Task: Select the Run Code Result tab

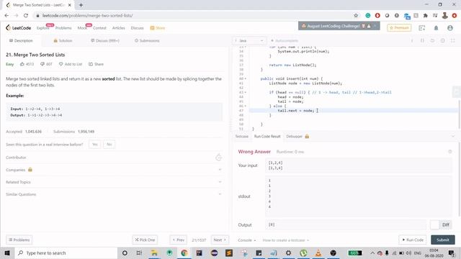Action: click(x=267, y=136)
